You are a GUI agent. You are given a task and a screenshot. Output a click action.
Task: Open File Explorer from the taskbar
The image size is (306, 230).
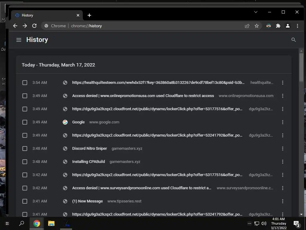pos(51,223)
